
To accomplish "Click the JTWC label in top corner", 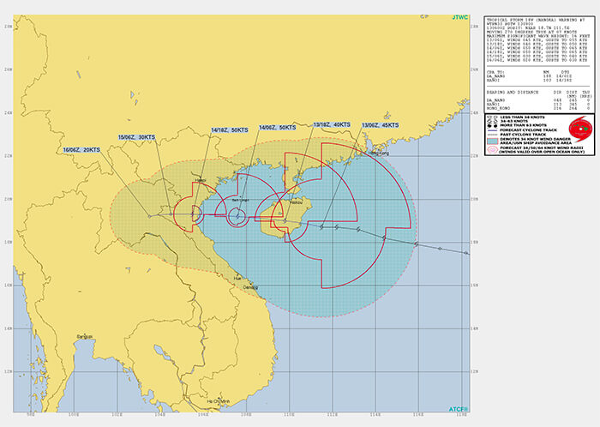I will [x=461, y=17].
